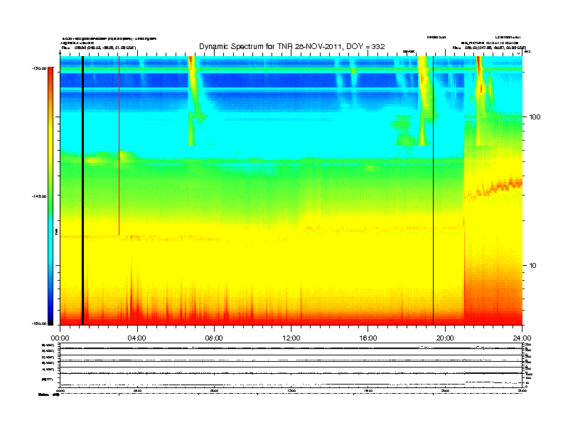Click the "08:00" label on the main time axis
This screenshot has height=435, width=563.
click(x=214, y=338)
